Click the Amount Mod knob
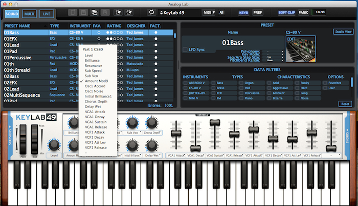Screen dimensions: 358x206 (x=73, y=145)
